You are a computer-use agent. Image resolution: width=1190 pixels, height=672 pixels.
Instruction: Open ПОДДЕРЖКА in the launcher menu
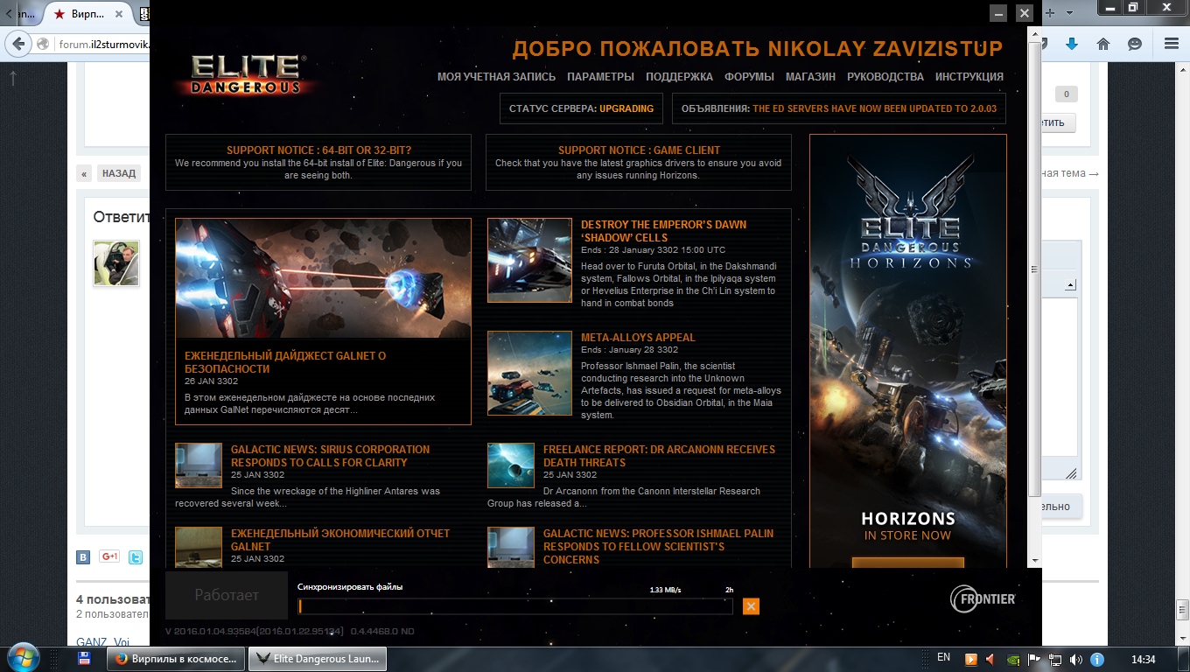click(679, 77)
